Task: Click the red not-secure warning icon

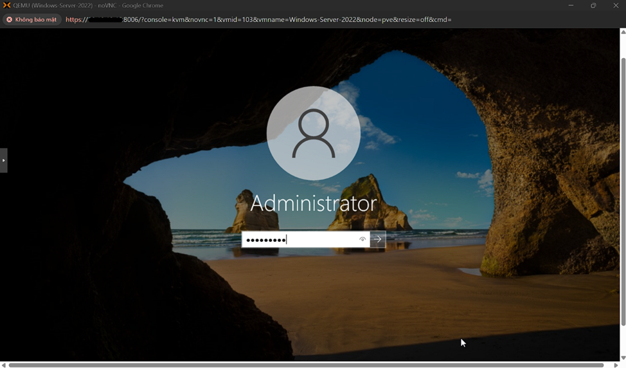Action: click(9, 20)
